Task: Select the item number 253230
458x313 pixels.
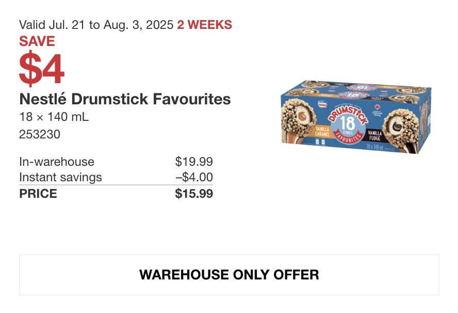Action: point(40,134)
